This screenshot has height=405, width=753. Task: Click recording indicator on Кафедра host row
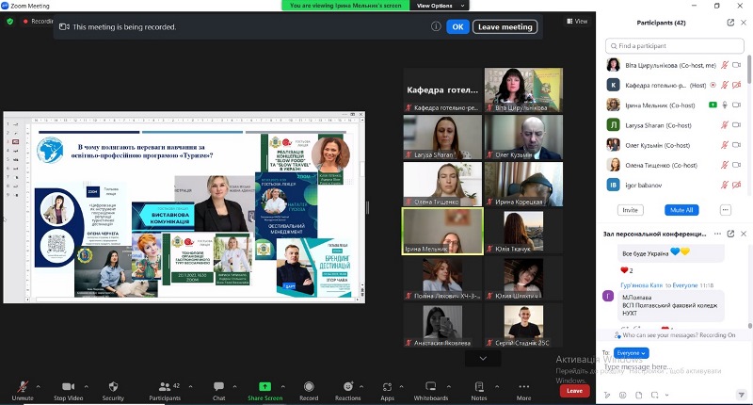[x=713, y=85]
